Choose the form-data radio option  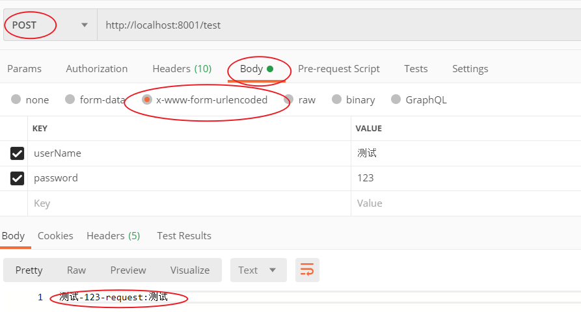click(x=70, y=99)
